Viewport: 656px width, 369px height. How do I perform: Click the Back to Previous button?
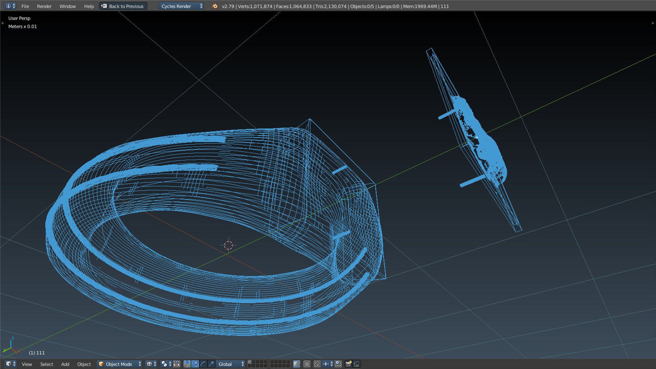(123, 6)
